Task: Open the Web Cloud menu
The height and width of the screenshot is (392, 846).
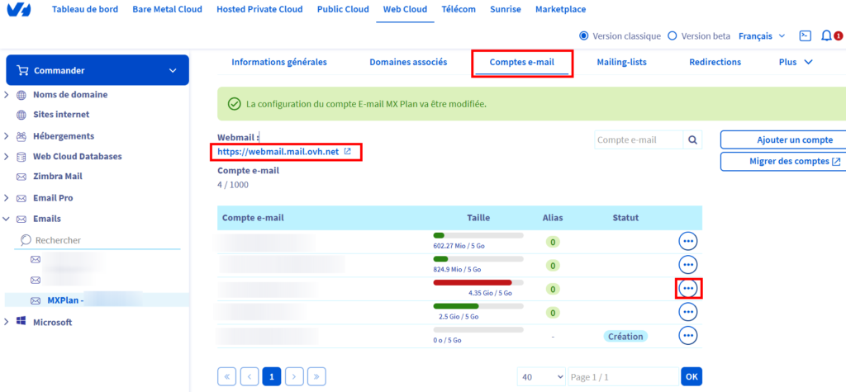Action: 405,9
